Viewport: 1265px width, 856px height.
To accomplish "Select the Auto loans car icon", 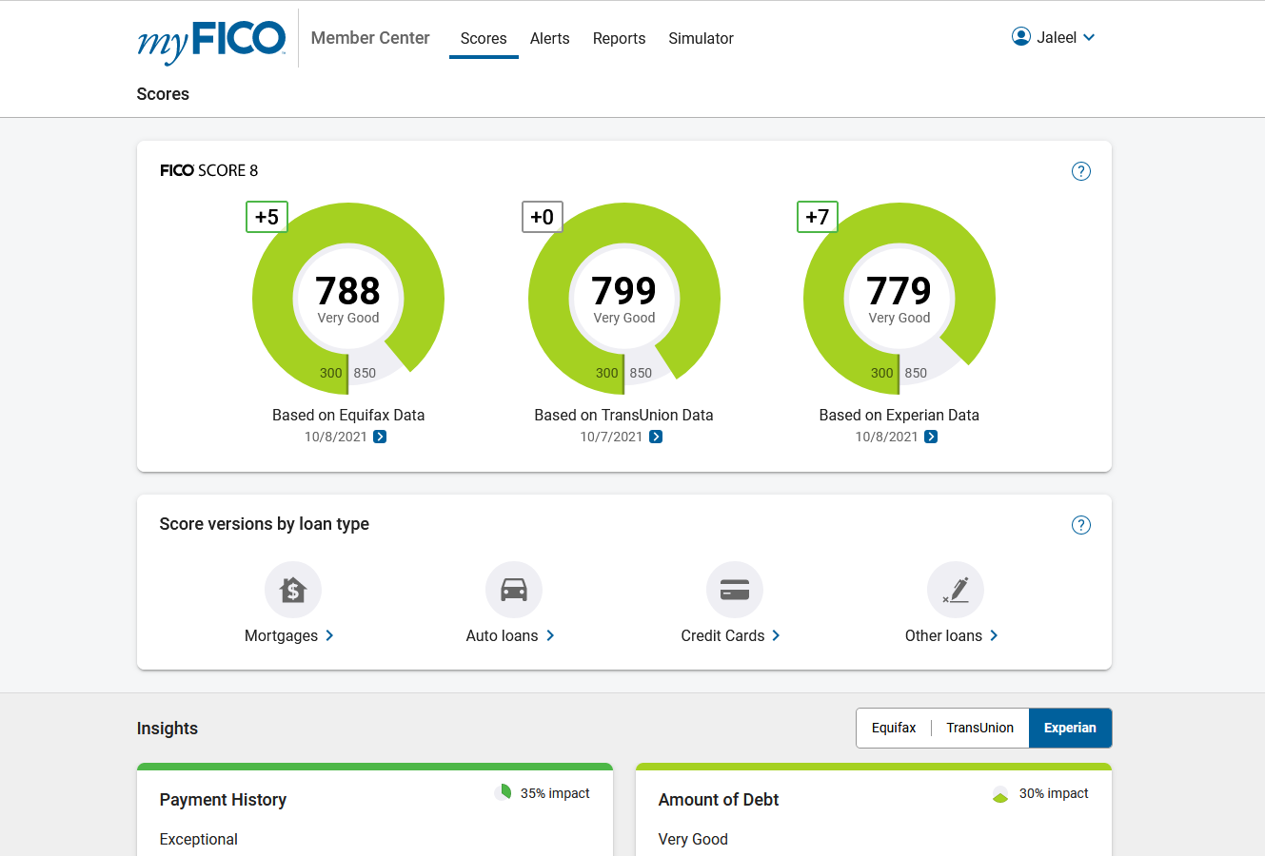I will [x=514, y=590].
